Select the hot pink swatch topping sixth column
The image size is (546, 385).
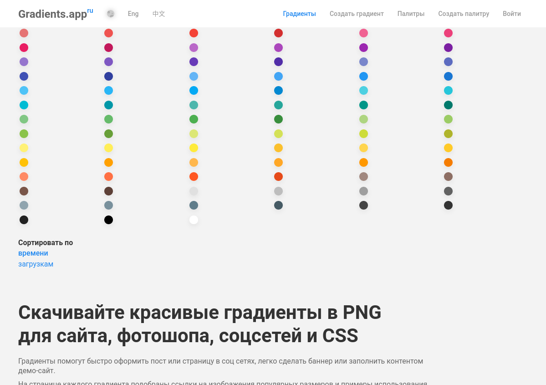click(449, 33)
